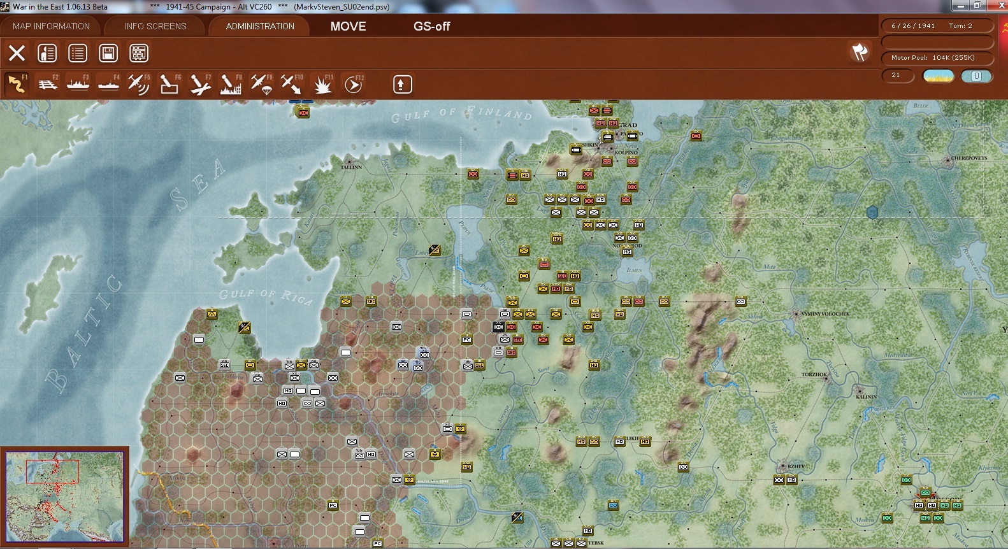Image resolution: width=1008 pixels, height=549 pixels.
Task: Click the floppy disk save game icon
Action: [x=108, y=53]
